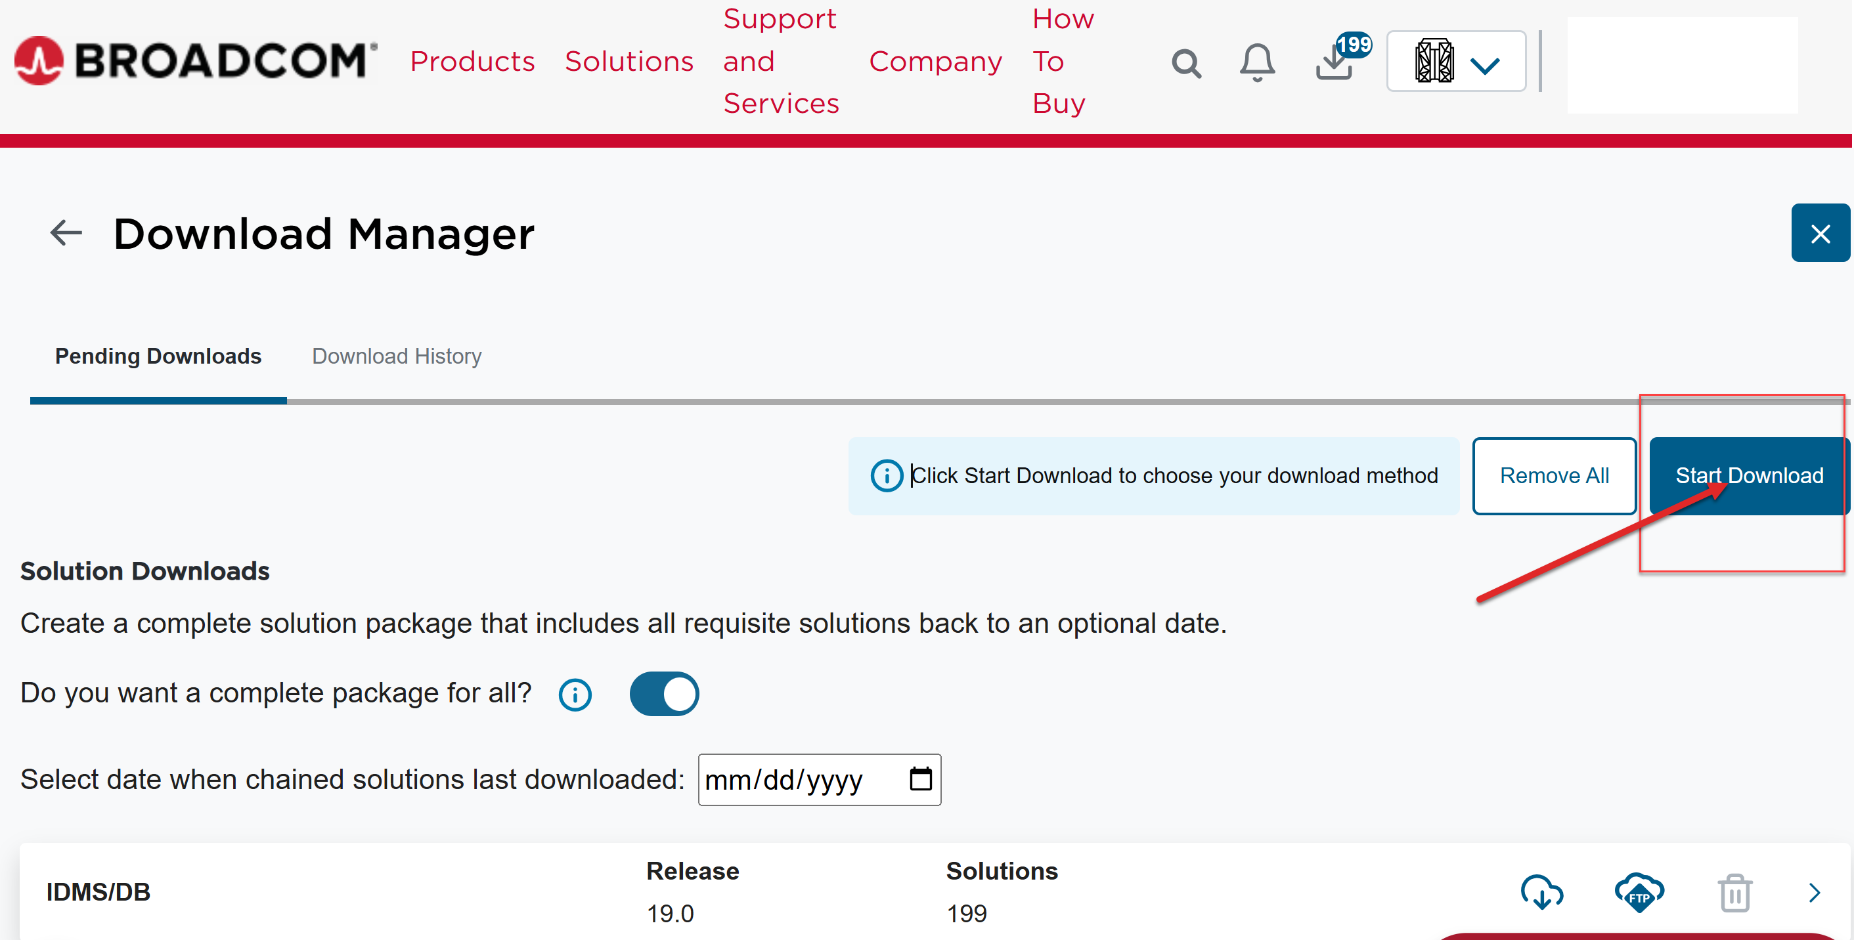This screenshot has width=1854, height=940.
Task: Select the Pending Downloads tab
Action: pos(158,356)
